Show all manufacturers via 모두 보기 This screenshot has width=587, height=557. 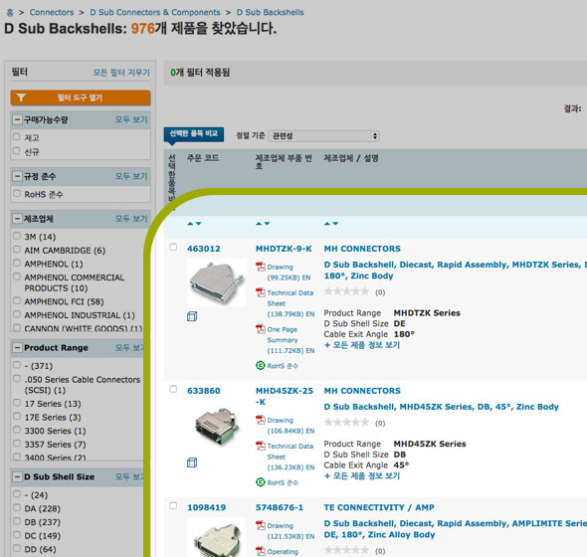pyautogui.click(x=131, y=219)
